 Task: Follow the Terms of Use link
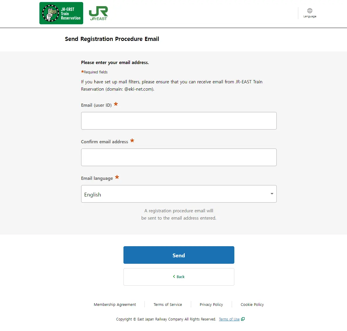click(229, 319)
